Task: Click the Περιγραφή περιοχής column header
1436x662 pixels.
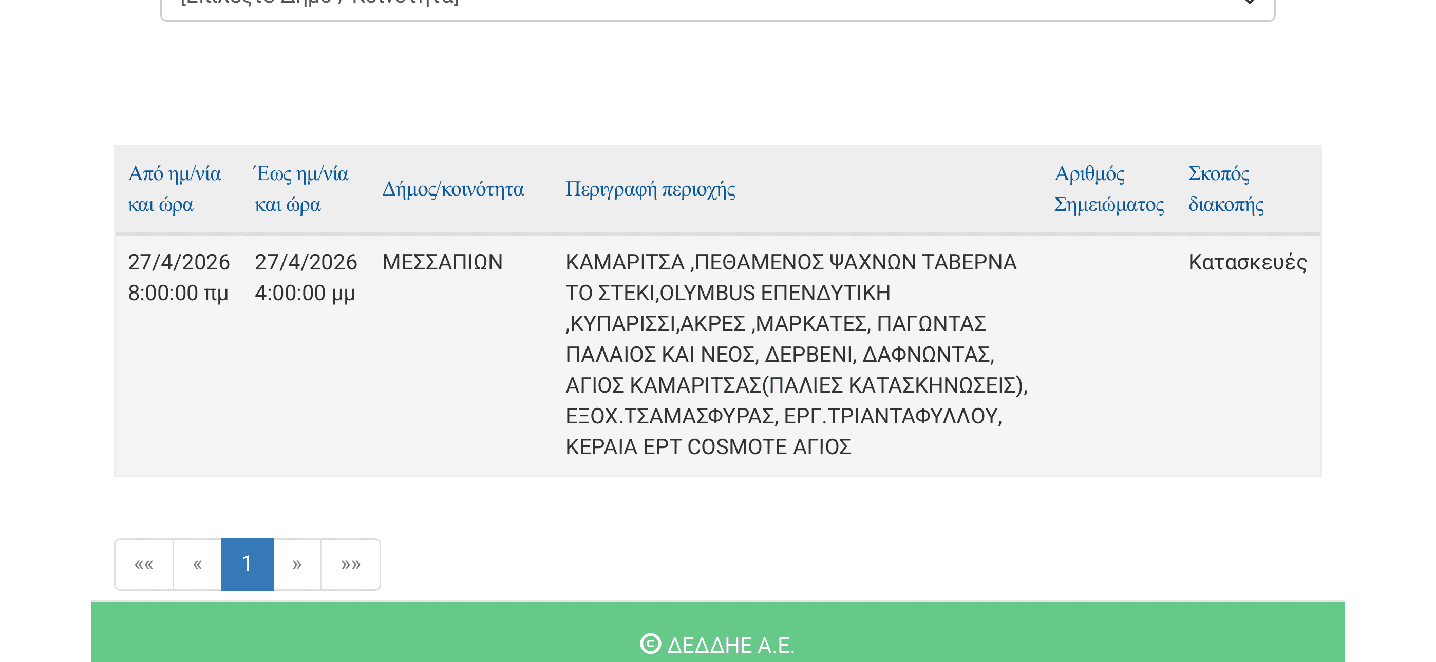Action: click(650, 189)
